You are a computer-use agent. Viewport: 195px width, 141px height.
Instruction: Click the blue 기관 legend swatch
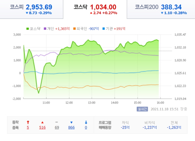tap(104, 29)
